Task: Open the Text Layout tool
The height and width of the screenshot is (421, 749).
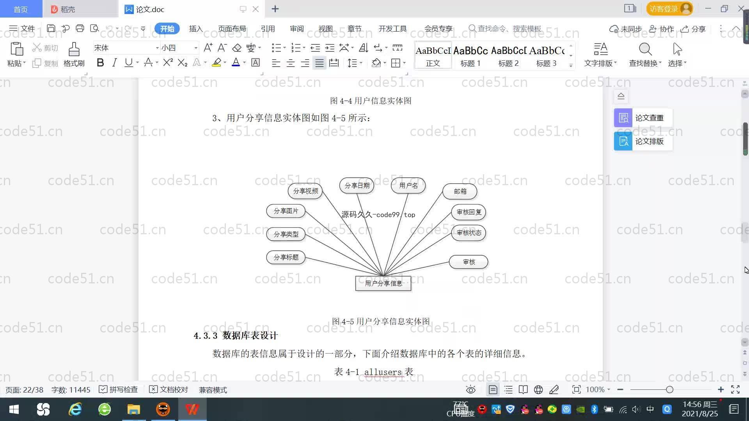Action: tap(601, 50)
